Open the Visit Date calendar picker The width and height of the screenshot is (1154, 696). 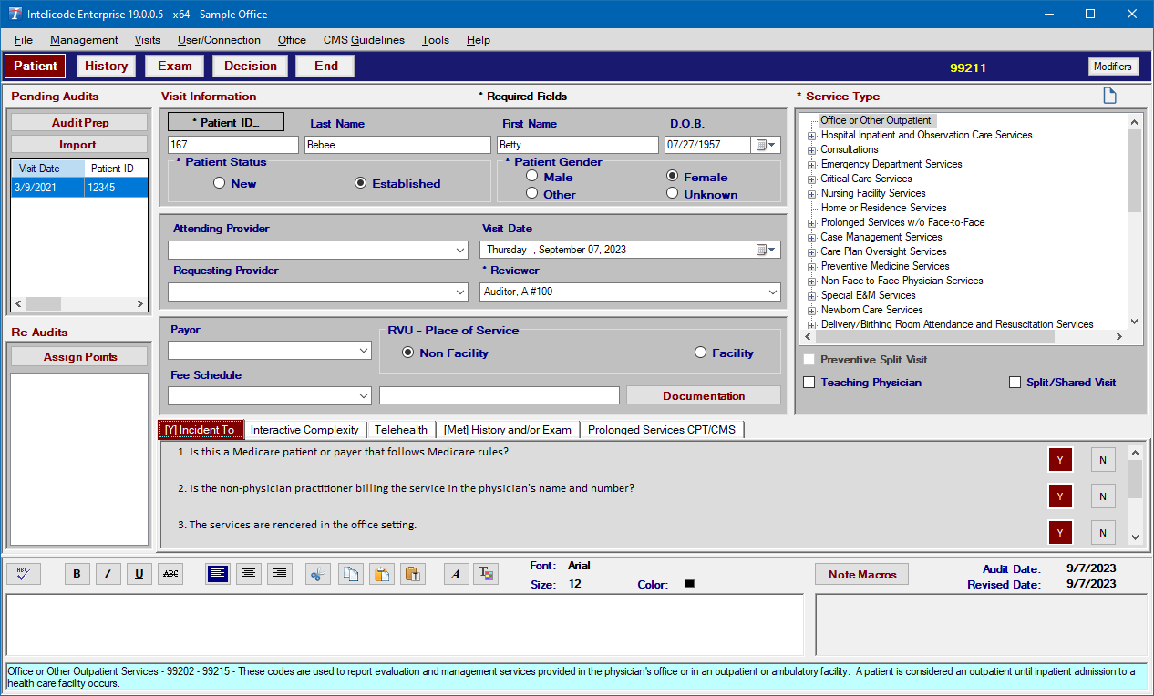click(x=767, y=250)
